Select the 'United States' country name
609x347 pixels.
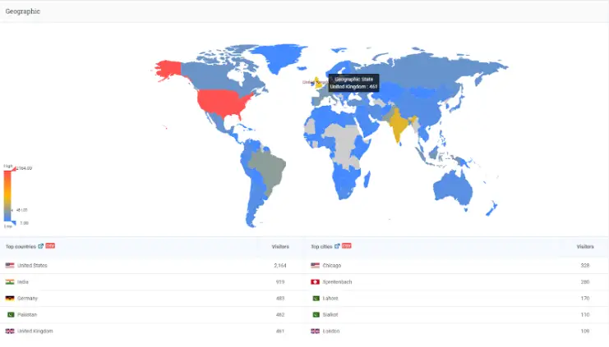(x=32, y=266)
